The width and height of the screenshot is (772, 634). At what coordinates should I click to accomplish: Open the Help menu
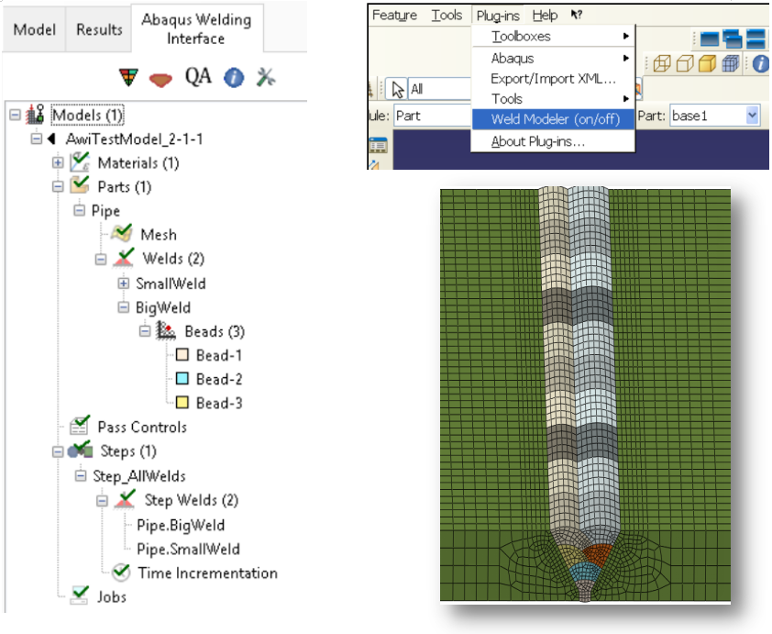point(545,16)
